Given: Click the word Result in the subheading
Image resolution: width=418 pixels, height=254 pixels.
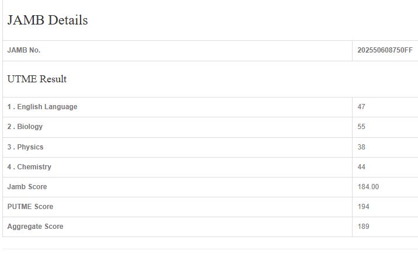Looking at the screenshot, I should tap(53, 79).
